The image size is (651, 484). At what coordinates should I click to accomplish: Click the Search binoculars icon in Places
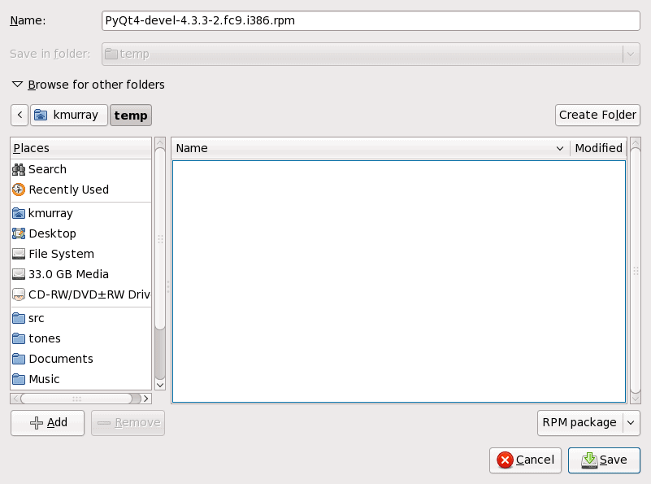coord(20,169)
